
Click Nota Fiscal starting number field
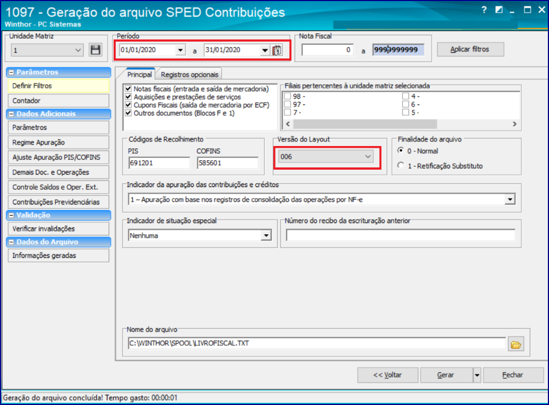(327, 50)
